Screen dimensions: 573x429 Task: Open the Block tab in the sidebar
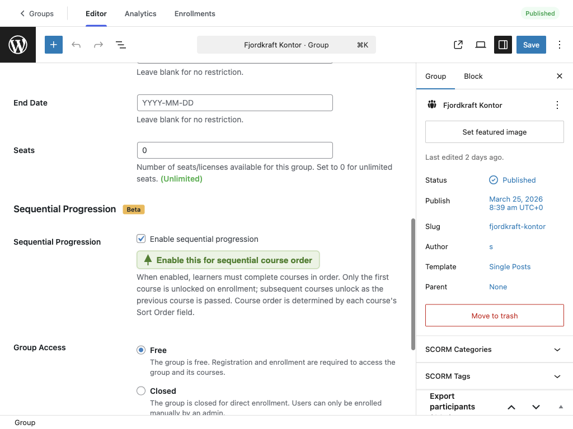(473, 76)
